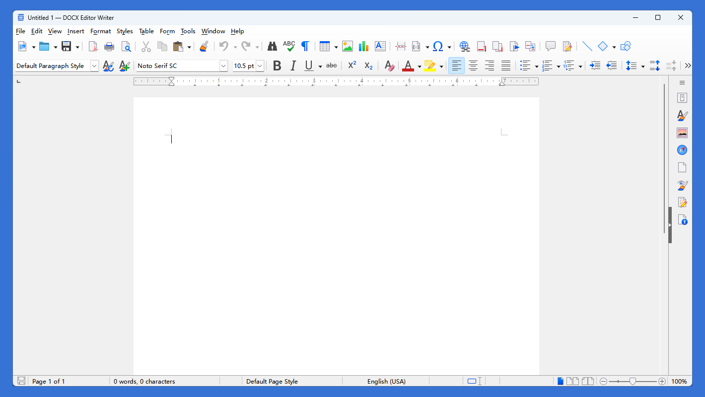This screenshot has width=705, height=397.
Task: Open the Styles menu
Action: [x=125, y=31]
